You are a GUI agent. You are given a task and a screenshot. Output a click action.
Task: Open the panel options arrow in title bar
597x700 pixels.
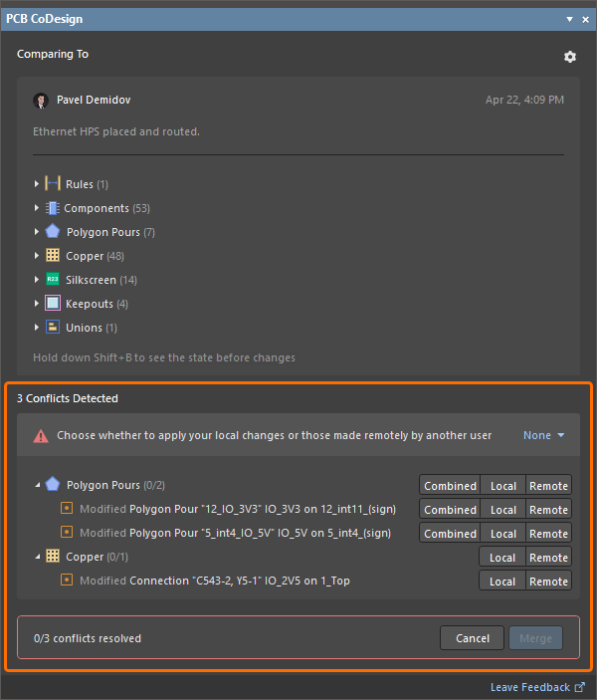point(570,19)
